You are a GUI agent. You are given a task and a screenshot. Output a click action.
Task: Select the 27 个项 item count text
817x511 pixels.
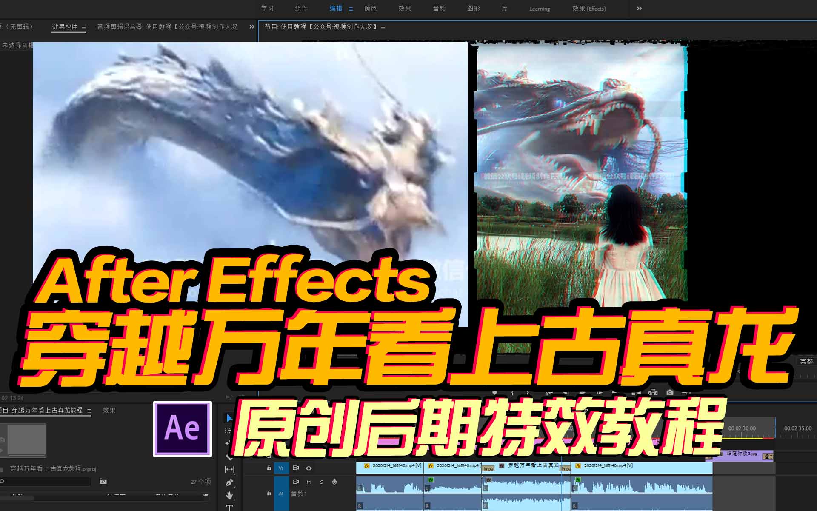200,482
